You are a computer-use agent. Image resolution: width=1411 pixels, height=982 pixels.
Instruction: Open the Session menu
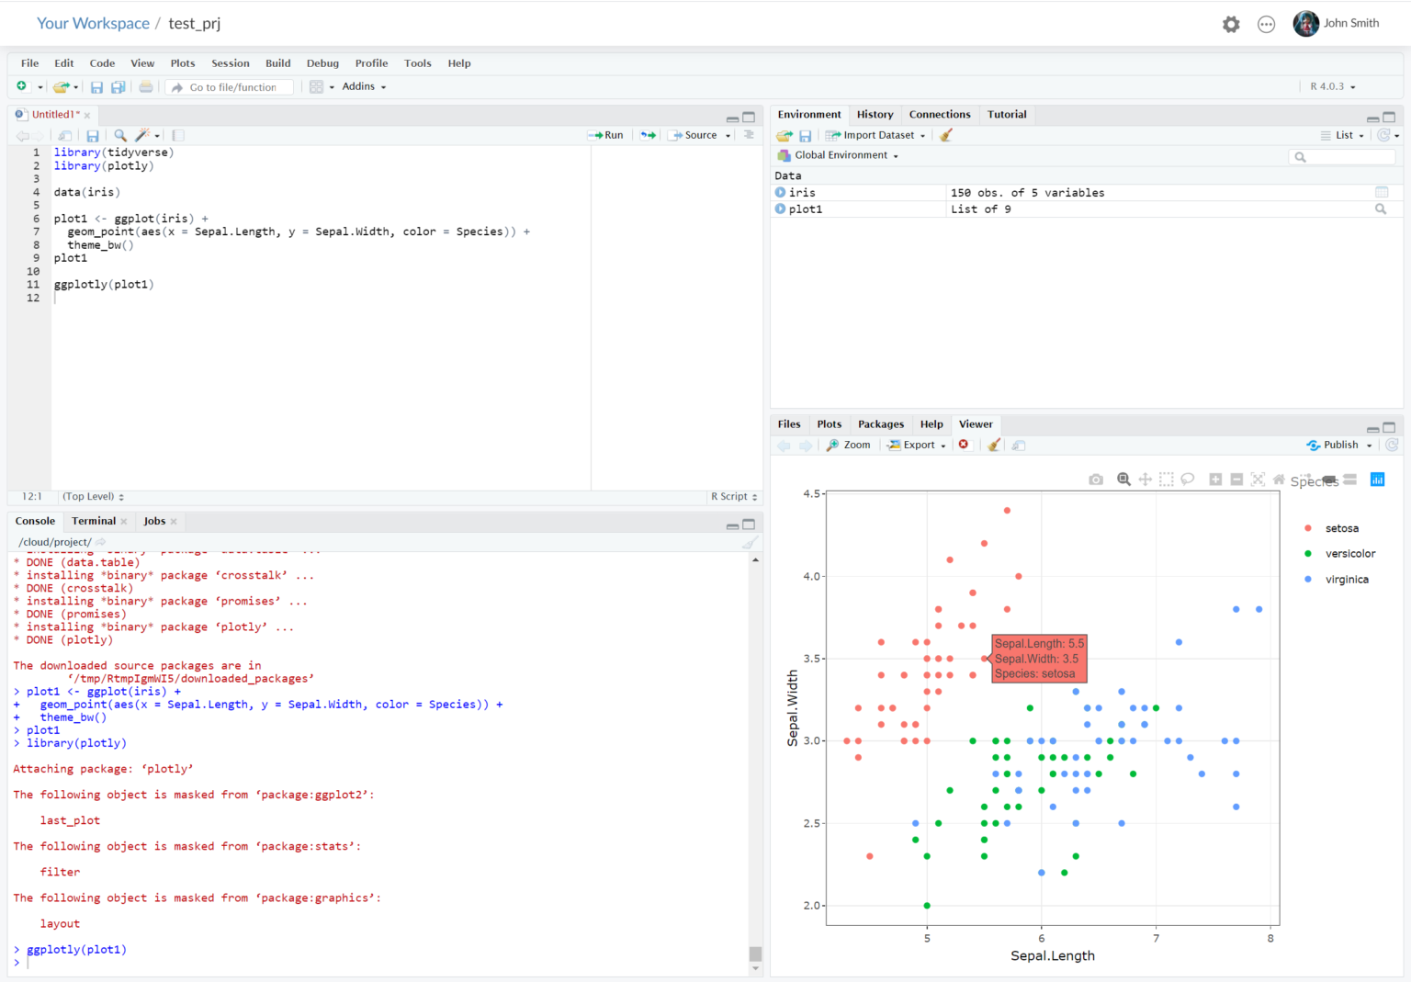pyautogui.click(x=230, y=62)
